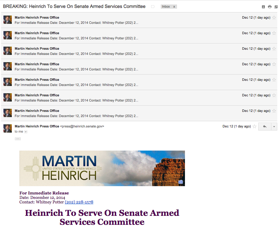Click 'Martin Heinrich Press Office' name in the open message

[x=37, y=126]
